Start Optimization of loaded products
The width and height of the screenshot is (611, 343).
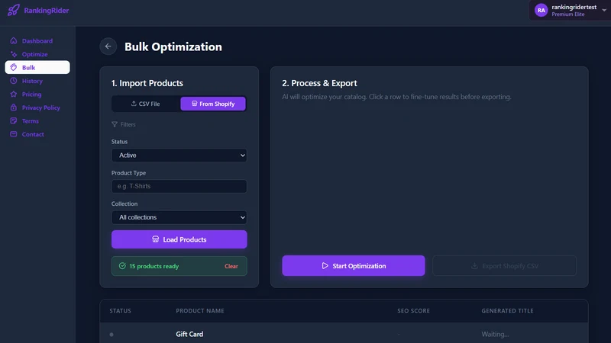click(354, 265)
